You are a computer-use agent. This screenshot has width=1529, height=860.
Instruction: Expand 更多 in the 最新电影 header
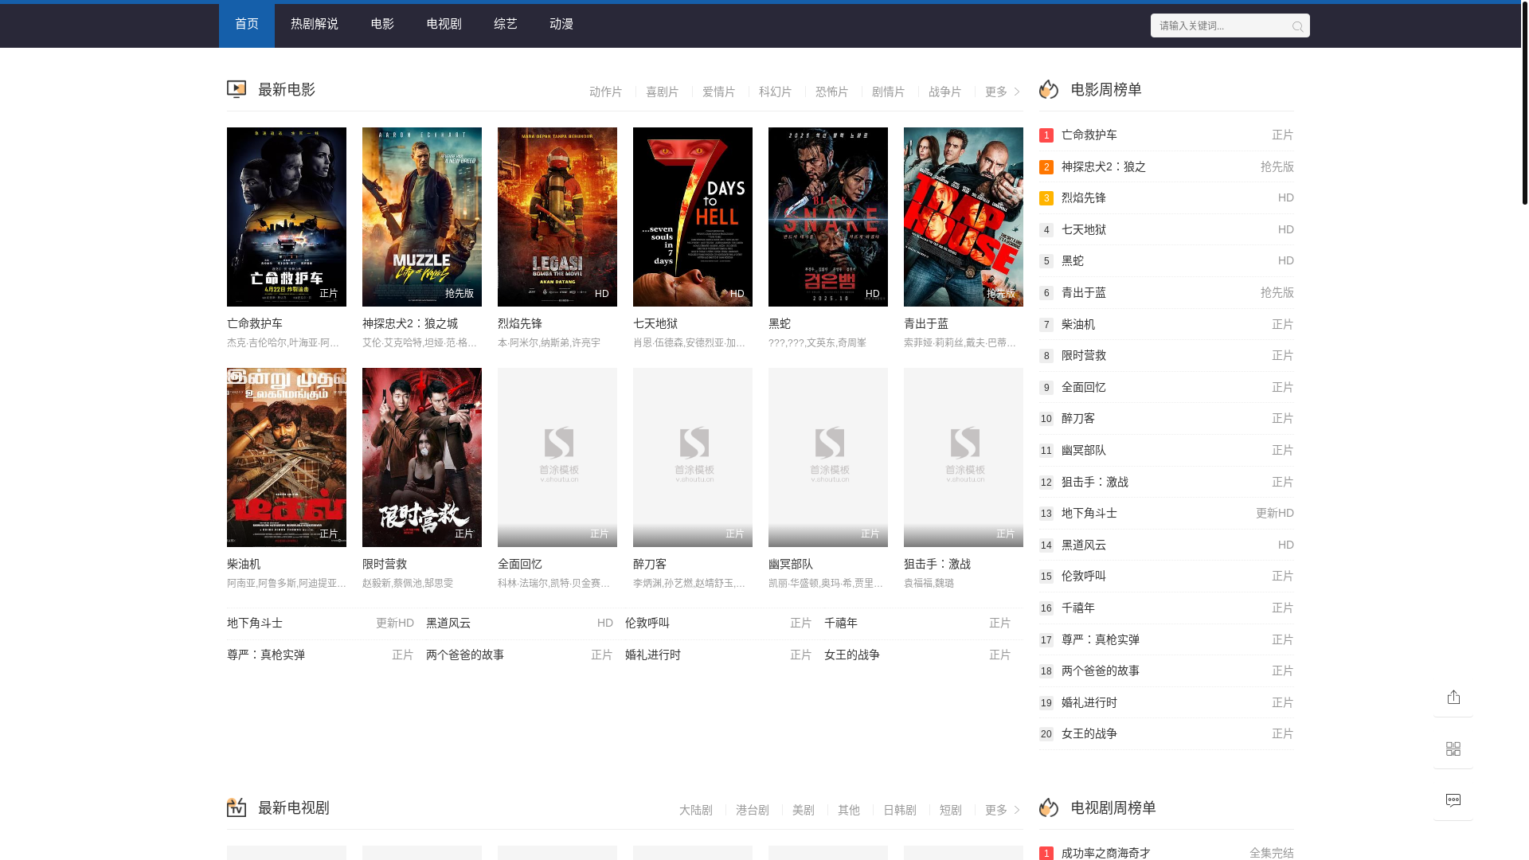tap(1003, 92)
